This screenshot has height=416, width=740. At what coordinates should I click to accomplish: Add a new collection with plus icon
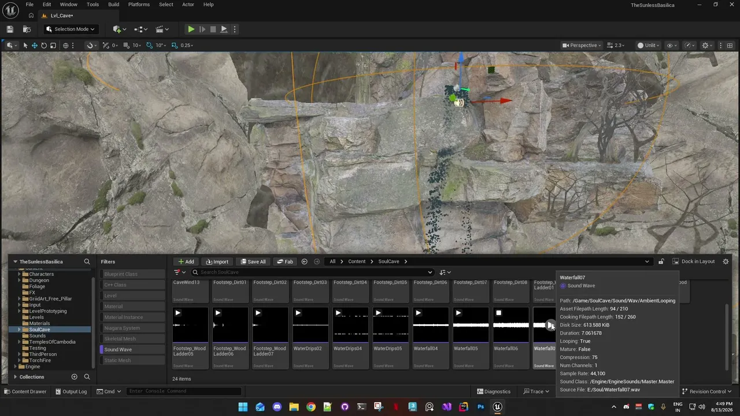pos(74,377)
